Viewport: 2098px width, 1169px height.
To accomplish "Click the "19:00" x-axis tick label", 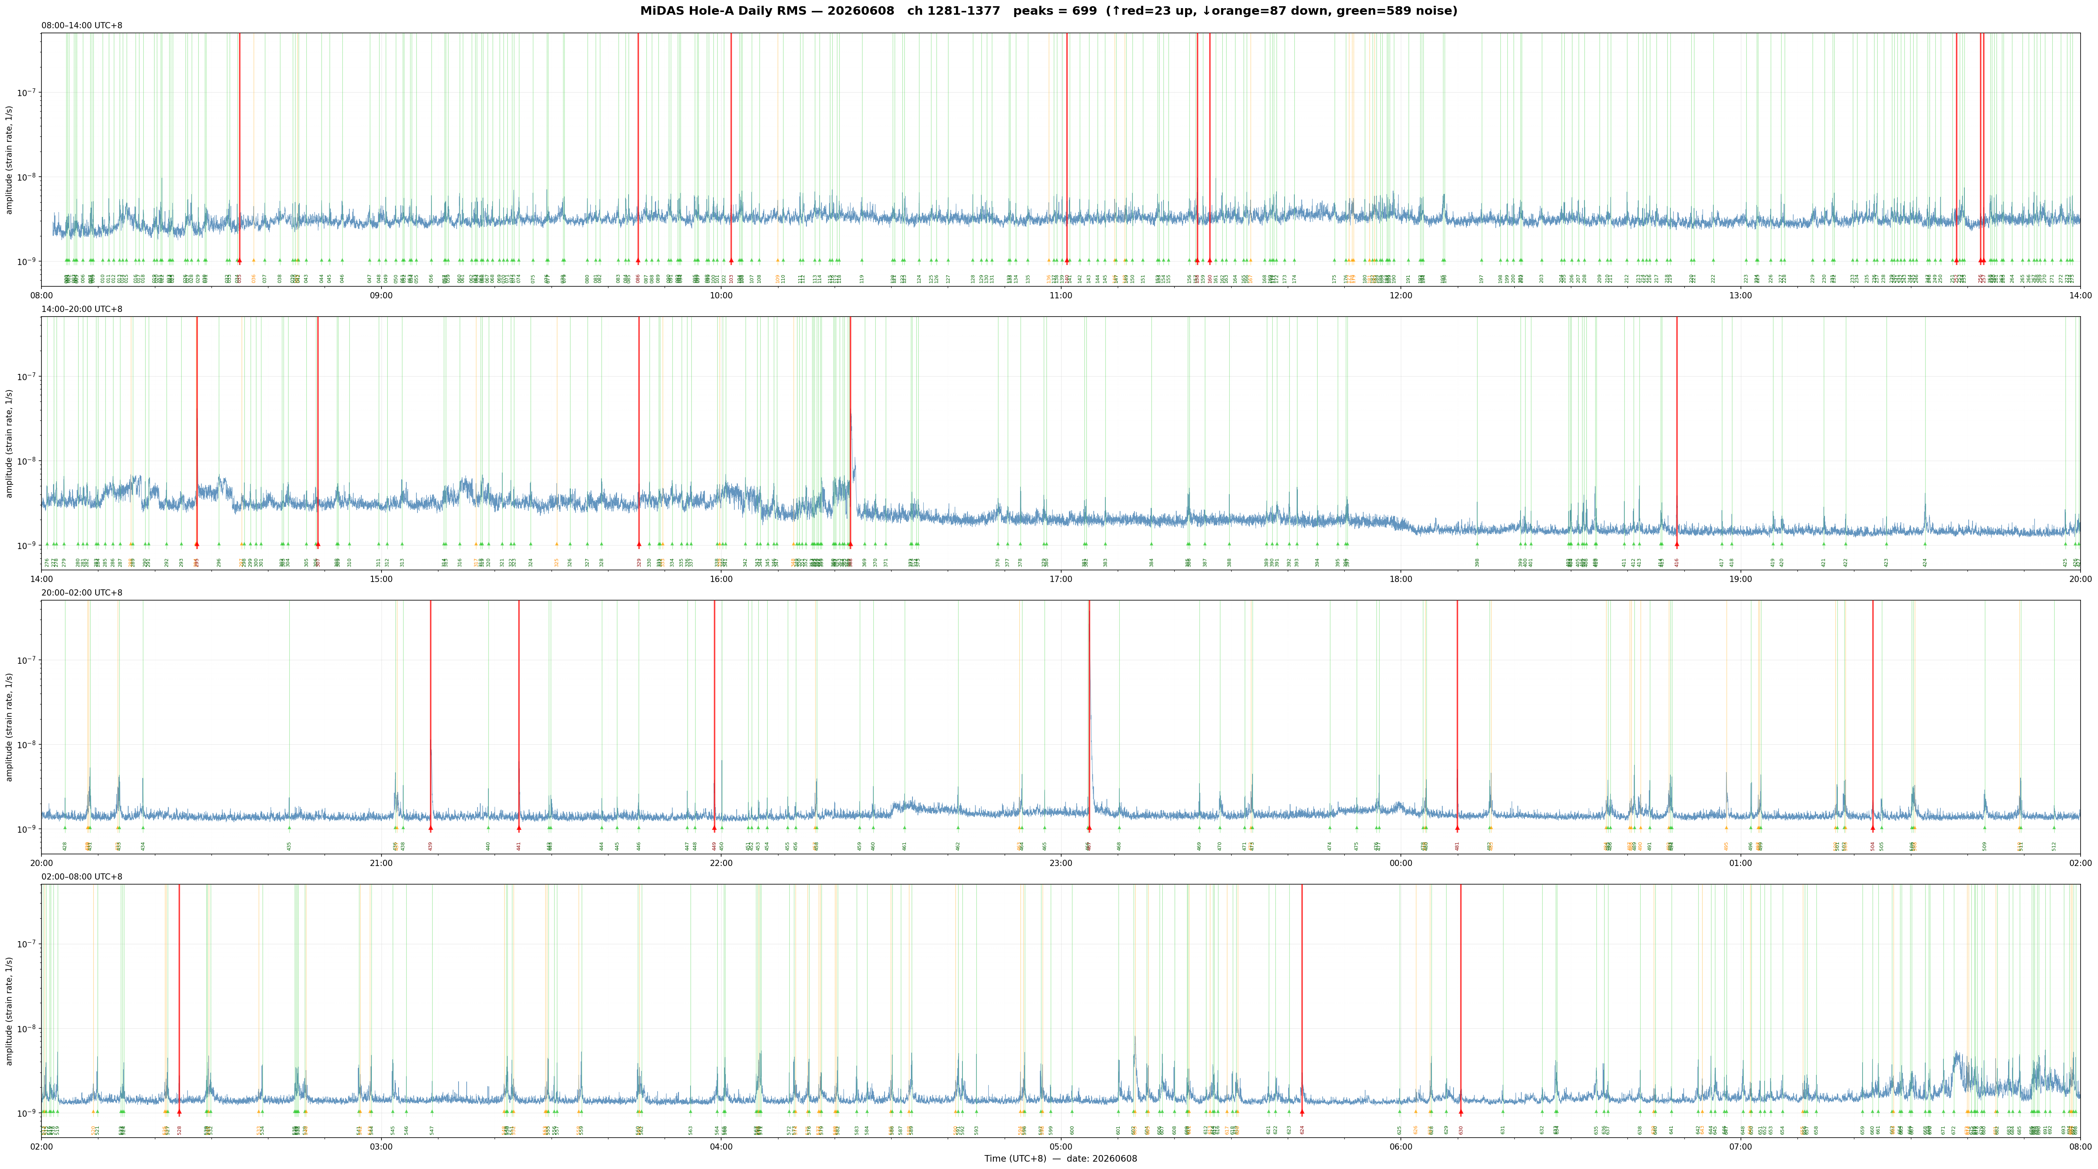I will (x=1741, y=579).
